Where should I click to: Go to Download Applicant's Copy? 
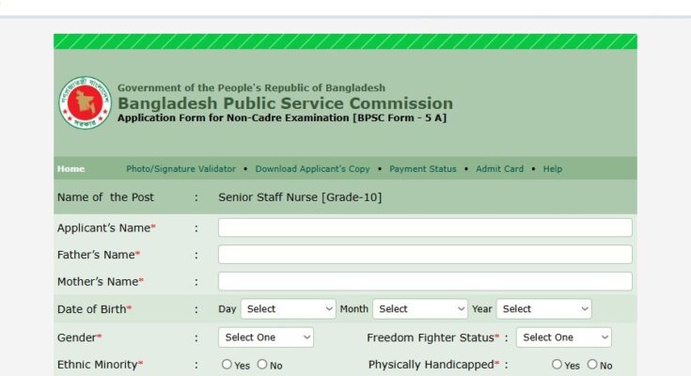click(312, 169)
